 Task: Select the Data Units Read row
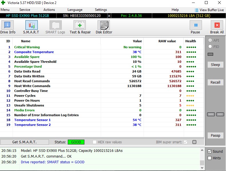pyautogui.click(x=102, y=71)
